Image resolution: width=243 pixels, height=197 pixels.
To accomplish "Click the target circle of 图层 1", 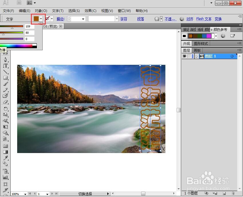I will 232,56.
